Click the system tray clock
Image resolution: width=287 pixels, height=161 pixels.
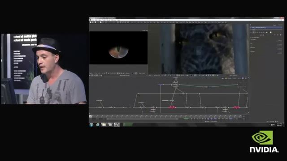[x=279, y=125]
